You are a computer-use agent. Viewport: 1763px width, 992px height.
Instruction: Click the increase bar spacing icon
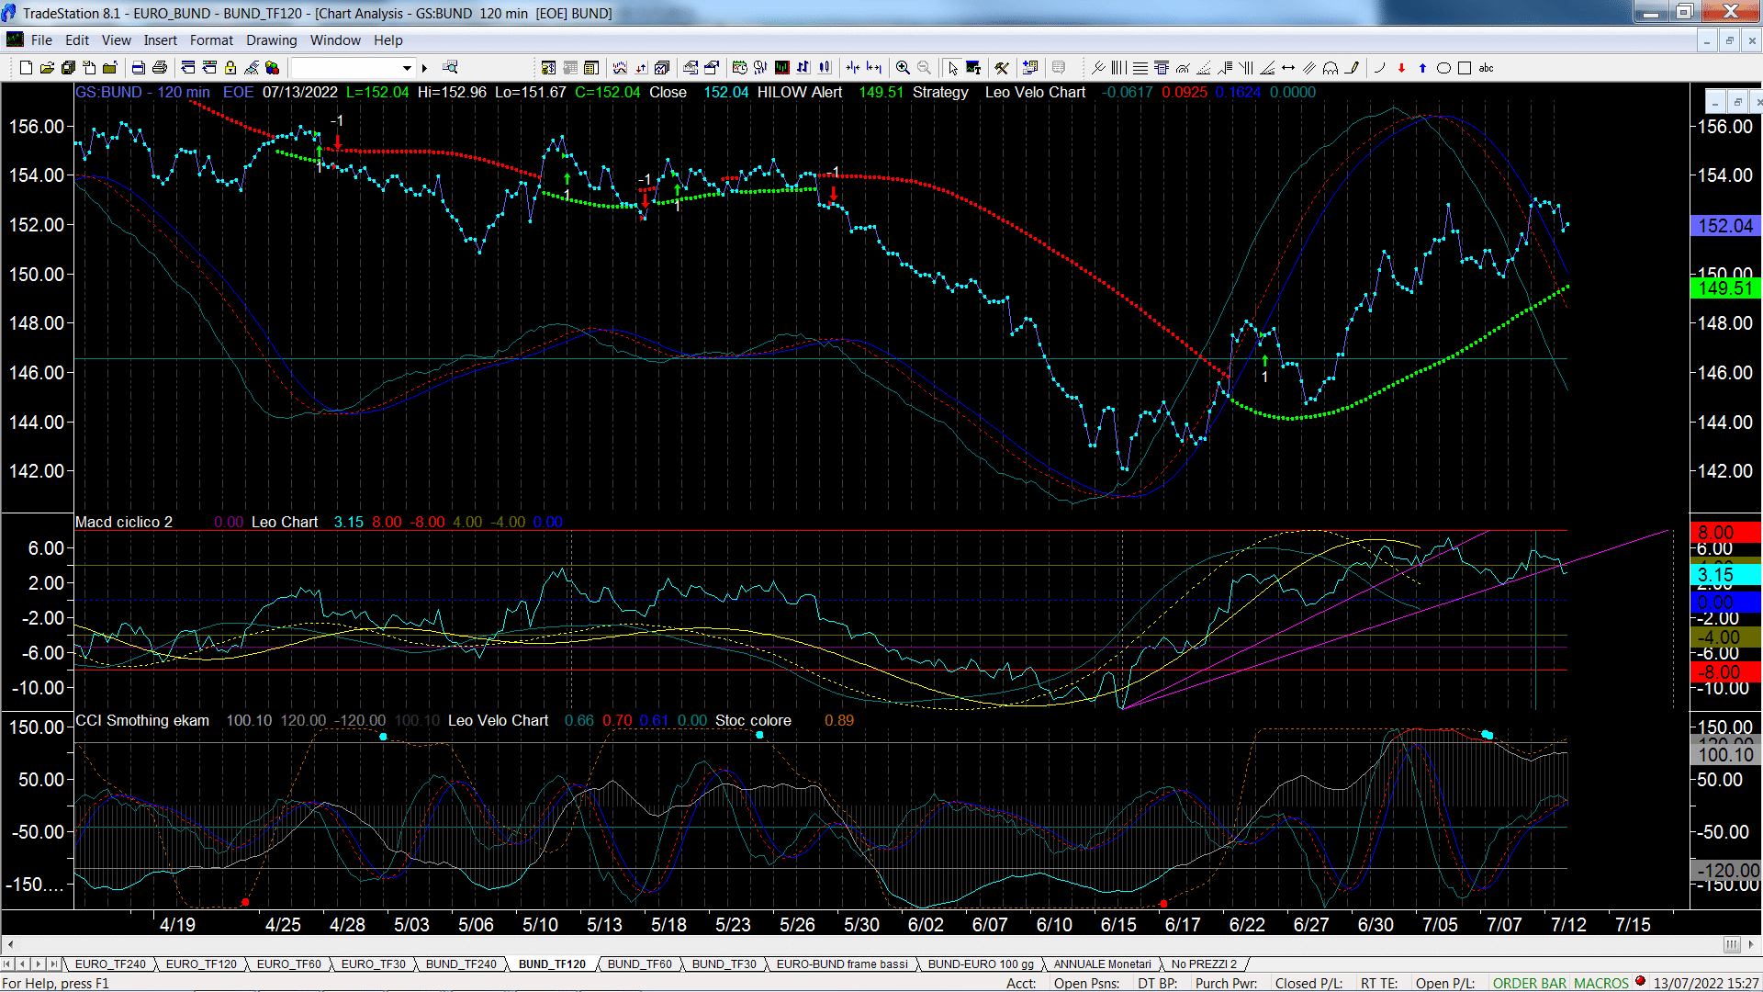click(x=874, y=67)
